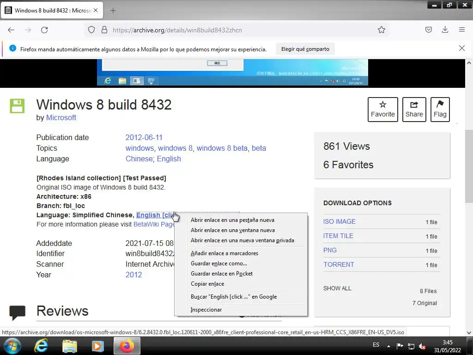473x355 pixels.
Task: Click the green floppy disk software icon
Action: tap(17, 106)
